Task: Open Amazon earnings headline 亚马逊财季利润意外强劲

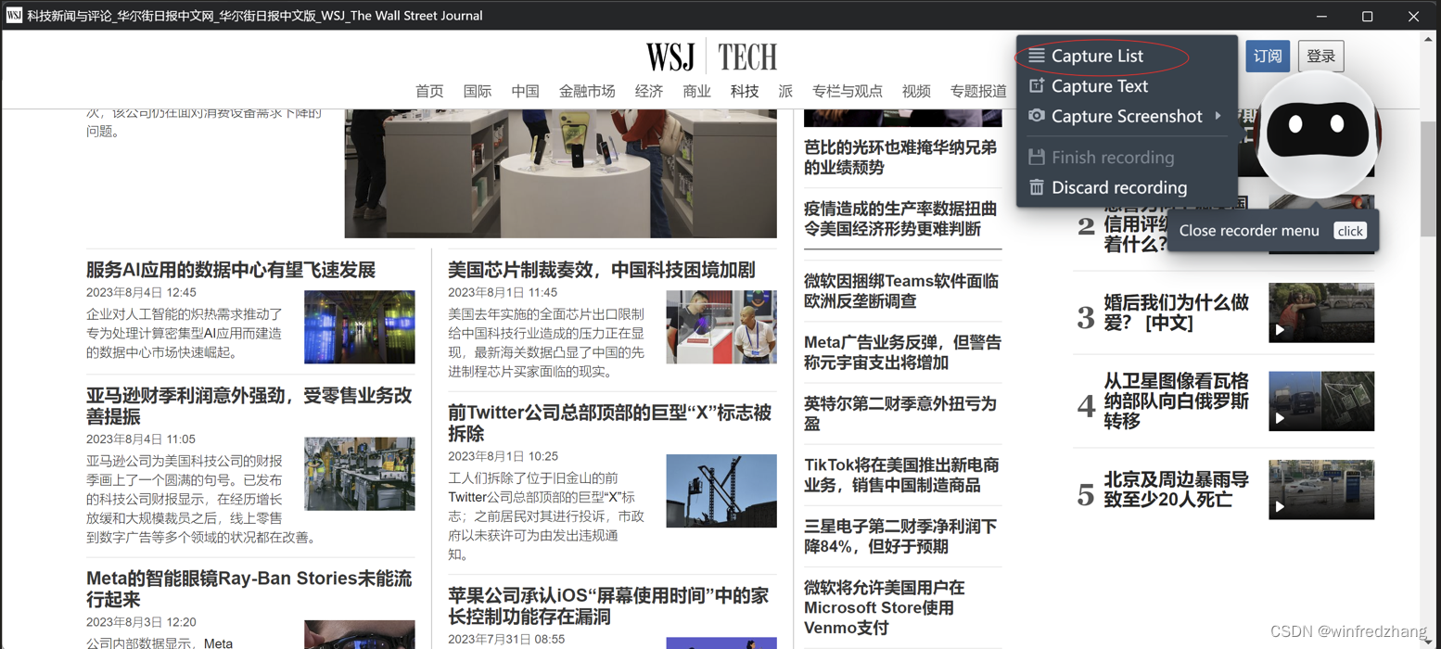Action: [249, 405]
